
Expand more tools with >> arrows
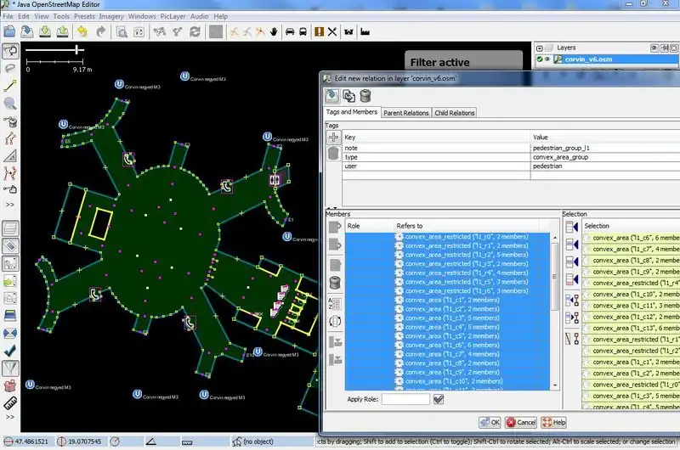pos(11,205)
